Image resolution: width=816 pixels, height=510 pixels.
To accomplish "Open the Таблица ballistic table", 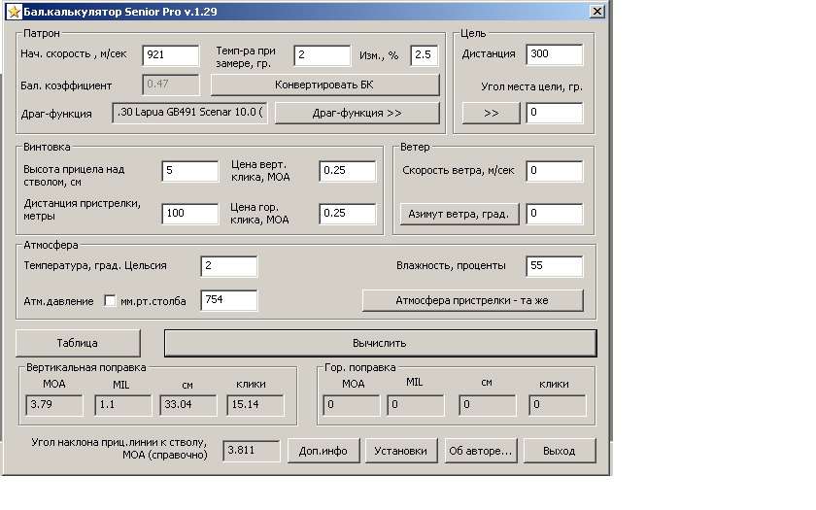I will [78, 343].
